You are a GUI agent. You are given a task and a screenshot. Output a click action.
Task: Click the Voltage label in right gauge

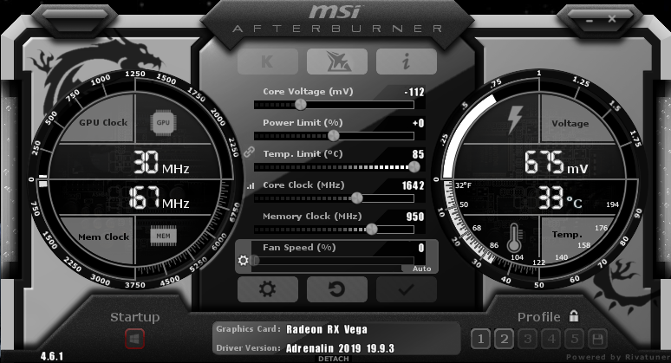(570, 123)
